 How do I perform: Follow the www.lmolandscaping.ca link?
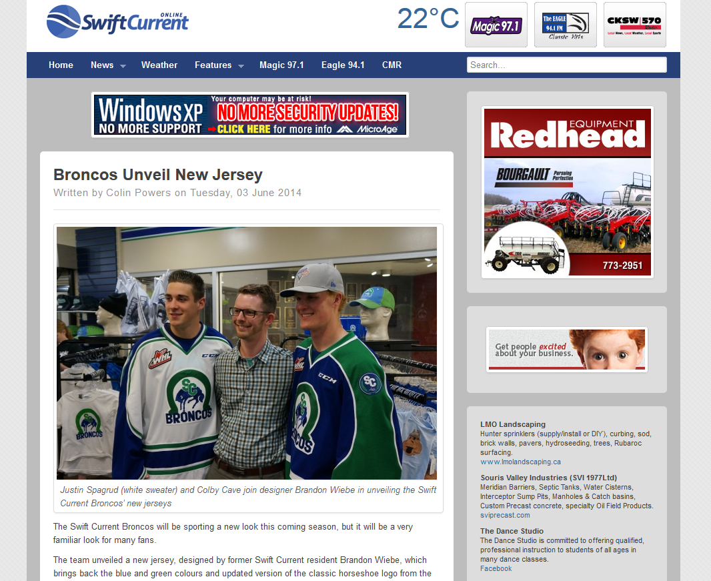(x=520, y=462)
